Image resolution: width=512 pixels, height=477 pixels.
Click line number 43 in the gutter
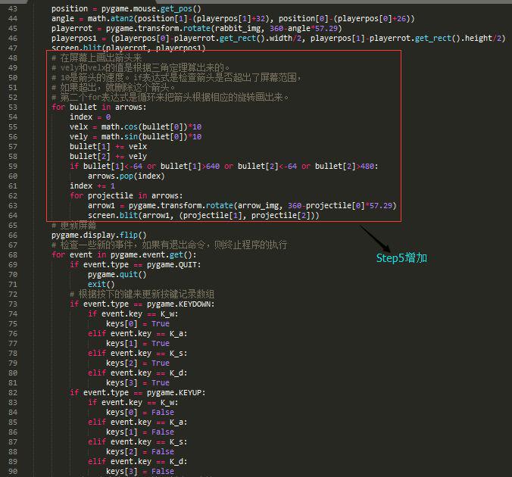coord(13,9)
